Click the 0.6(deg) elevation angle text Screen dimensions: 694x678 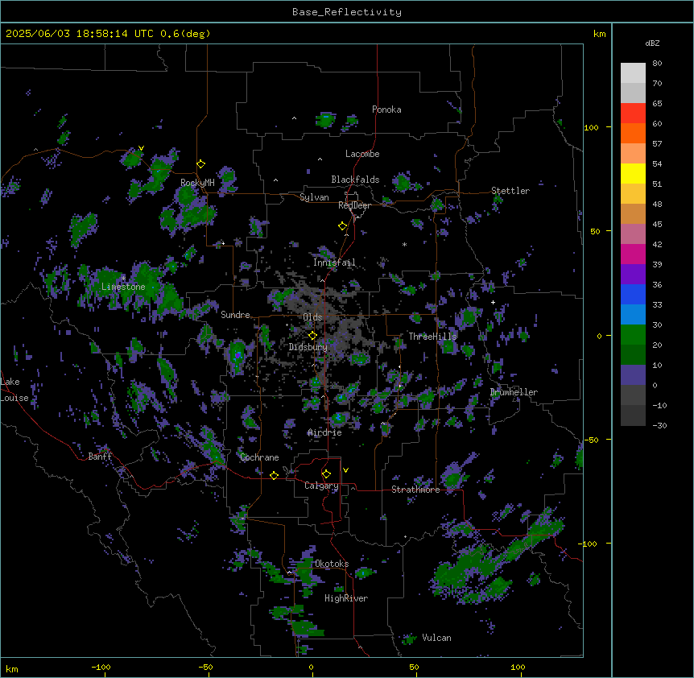185,34
